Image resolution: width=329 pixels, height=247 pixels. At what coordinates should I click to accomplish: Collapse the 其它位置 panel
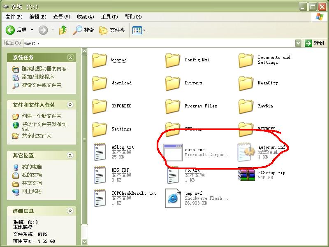coord(70,156)
